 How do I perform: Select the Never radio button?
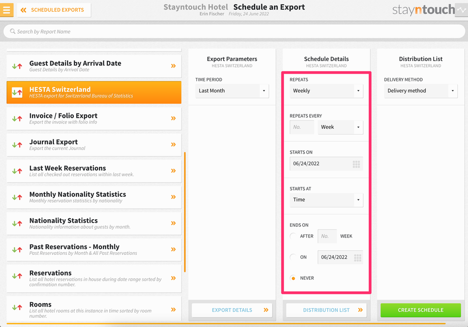point(293,278)
